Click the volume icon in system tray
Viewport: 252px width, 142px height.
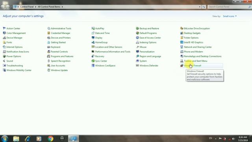233,138
